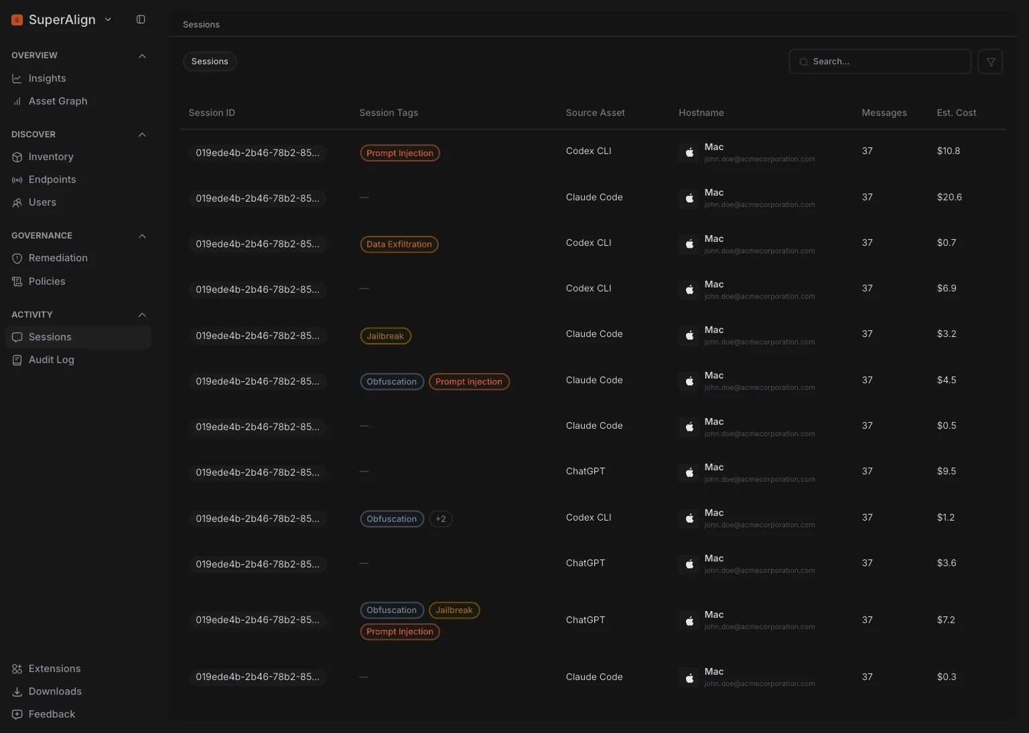Click the Jailbreak tag in the $7.2 row

(x=454, y=610)
